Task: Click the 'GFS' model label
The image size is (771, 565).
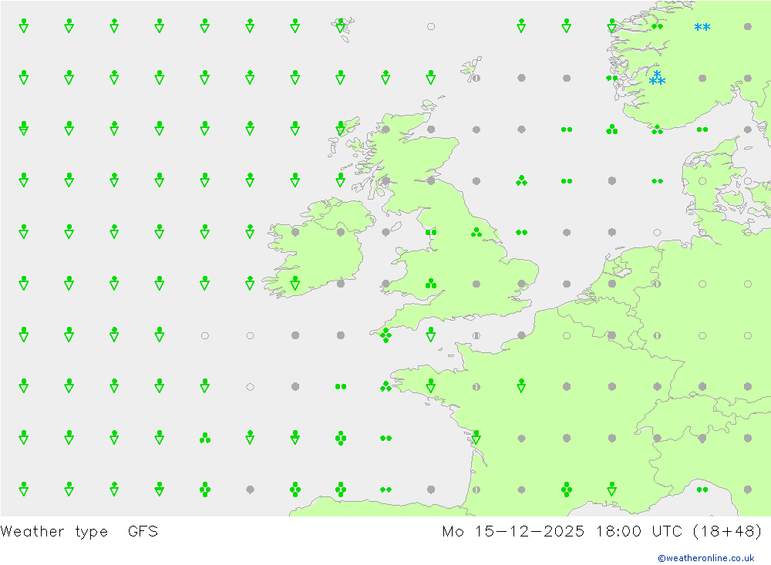Action: tap(143, 531)
